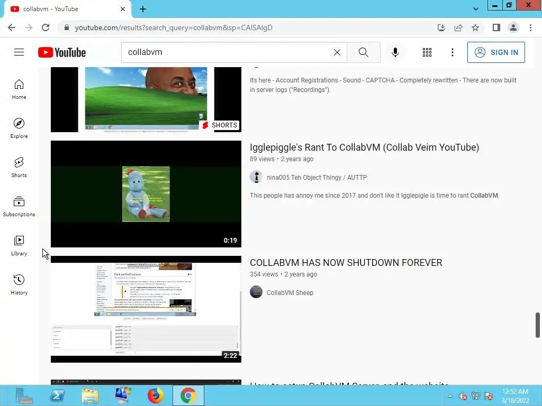Click muted volume tray icon
Viewport: 542px width, 406px height.
tap(463, 396)
